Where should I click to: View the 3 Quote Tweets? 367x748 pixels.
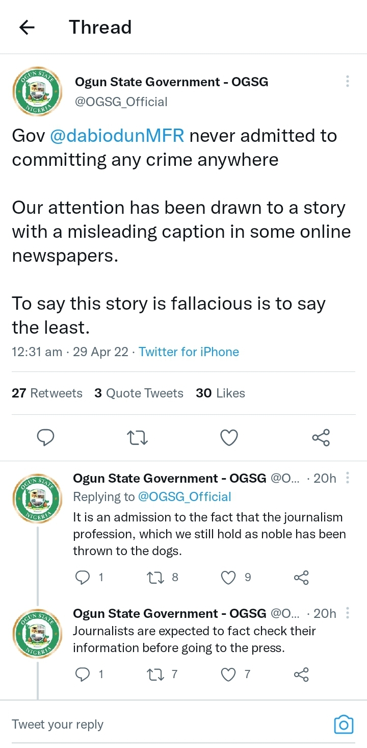139,393
